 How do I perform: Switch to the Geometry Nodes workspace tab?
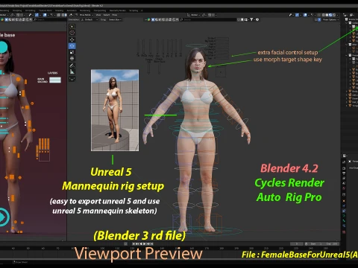coord(117,10)
